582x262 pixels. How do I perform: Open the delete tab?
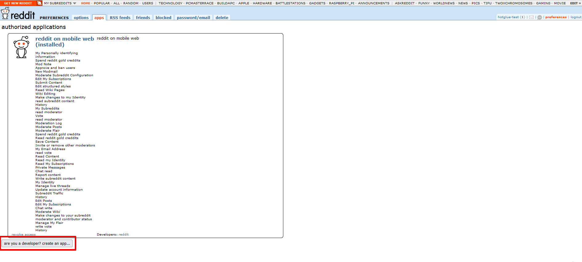click(x=222, y=18)
